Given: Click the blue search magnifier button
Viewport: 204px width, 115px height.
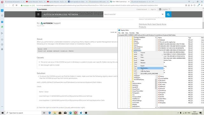Looking at the screenshot, I should point(168,14).
